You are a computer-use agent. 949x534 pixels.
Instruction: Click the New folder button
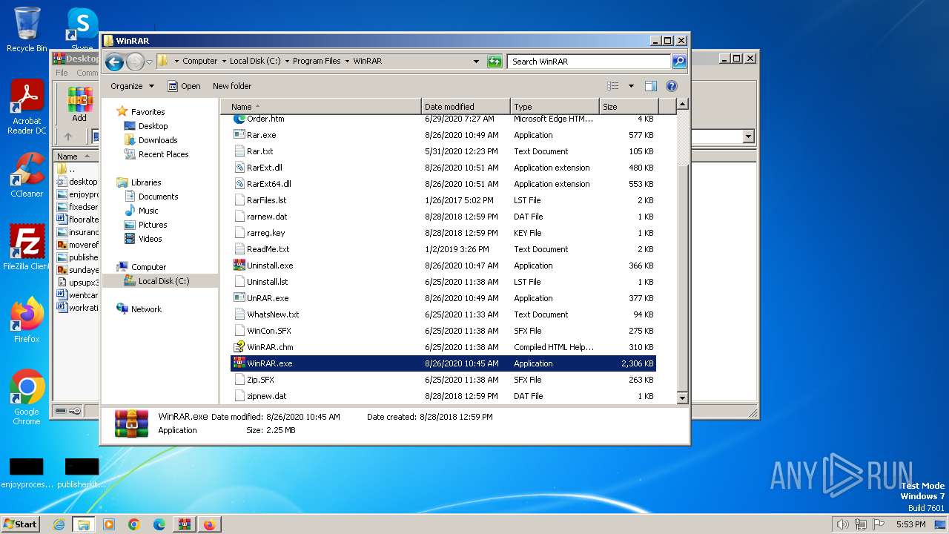[232, 86]
